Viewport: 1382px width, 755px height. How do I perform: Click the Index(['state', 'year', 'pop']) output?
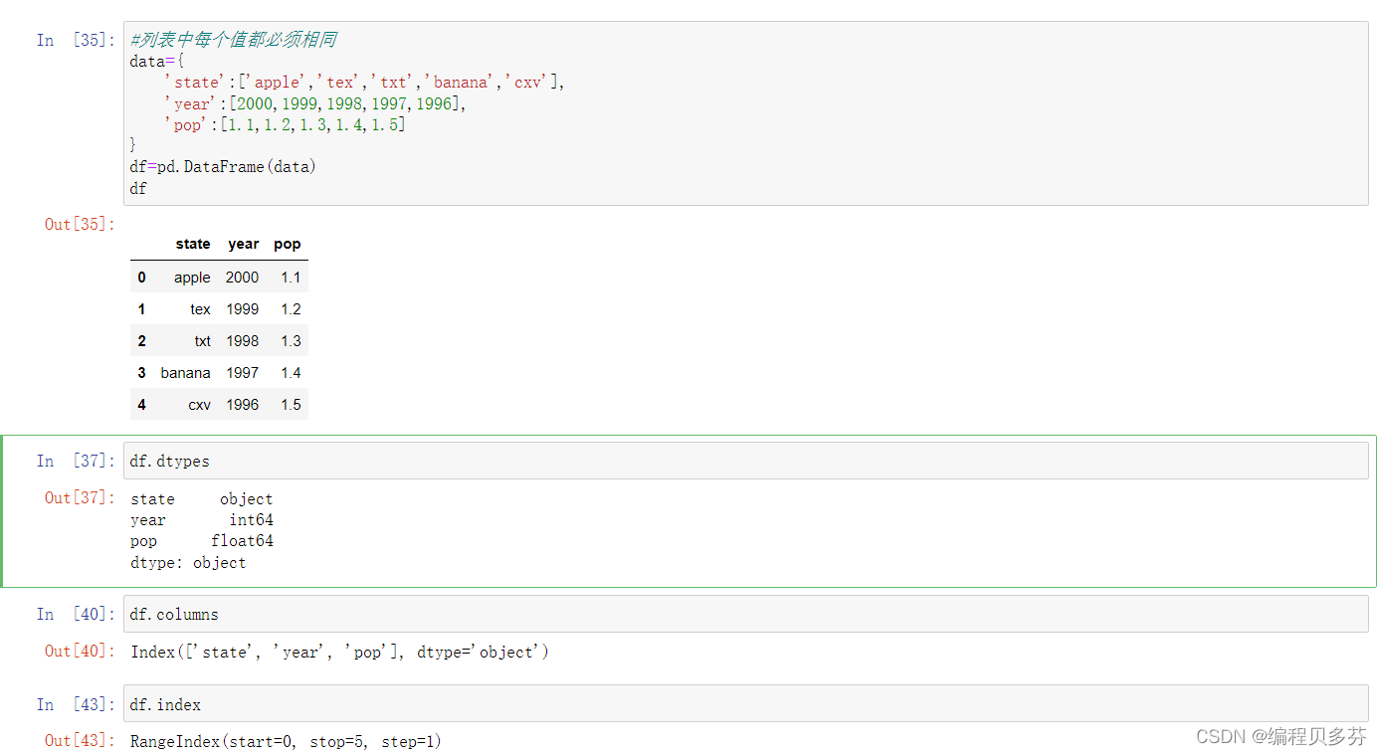339,653
